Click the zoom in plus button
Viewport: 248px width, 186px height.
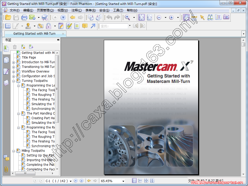[172, 17]
